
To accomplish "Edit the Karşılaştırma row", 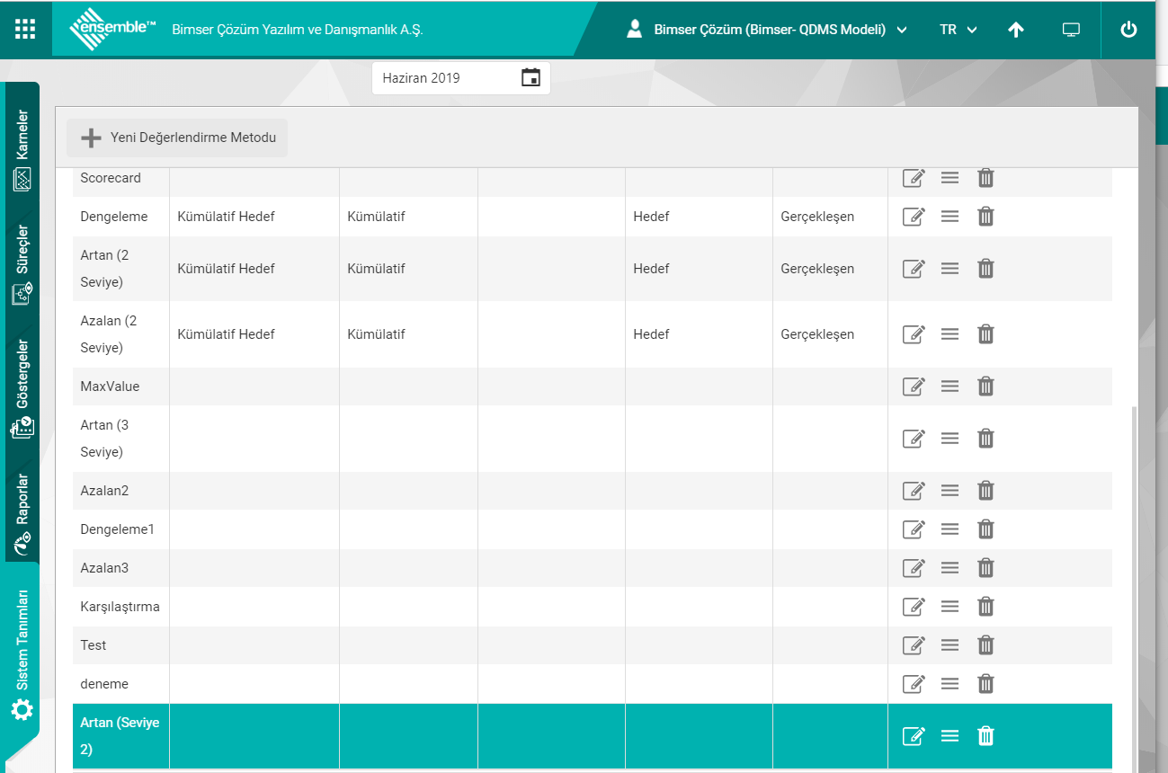I will pyautogui.click(x=913, y=607).
